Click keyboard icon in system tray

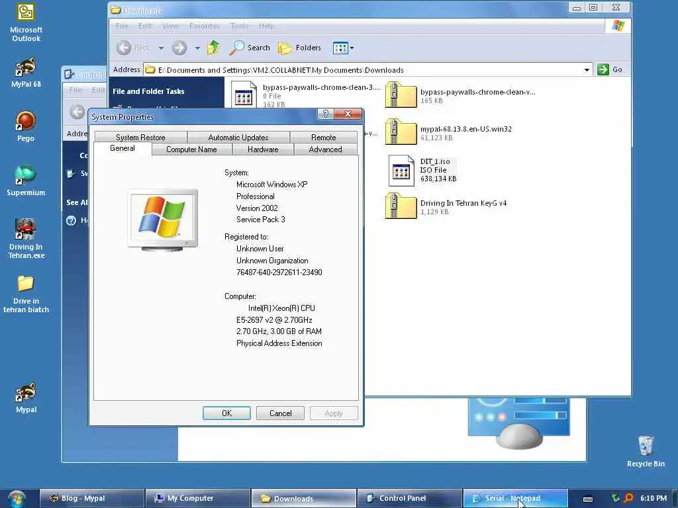588,499
